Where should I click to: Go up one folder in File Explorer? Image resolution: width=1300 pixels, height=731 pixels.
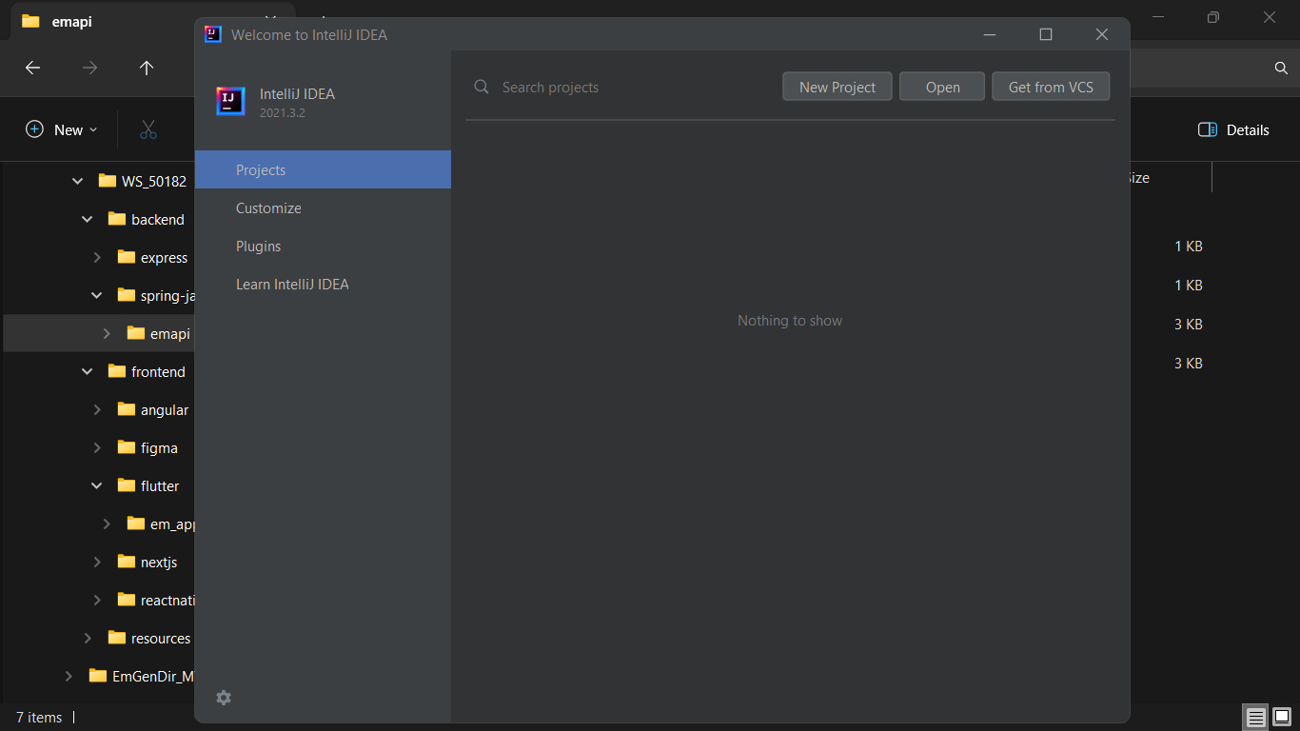click(x=147, y=68)
